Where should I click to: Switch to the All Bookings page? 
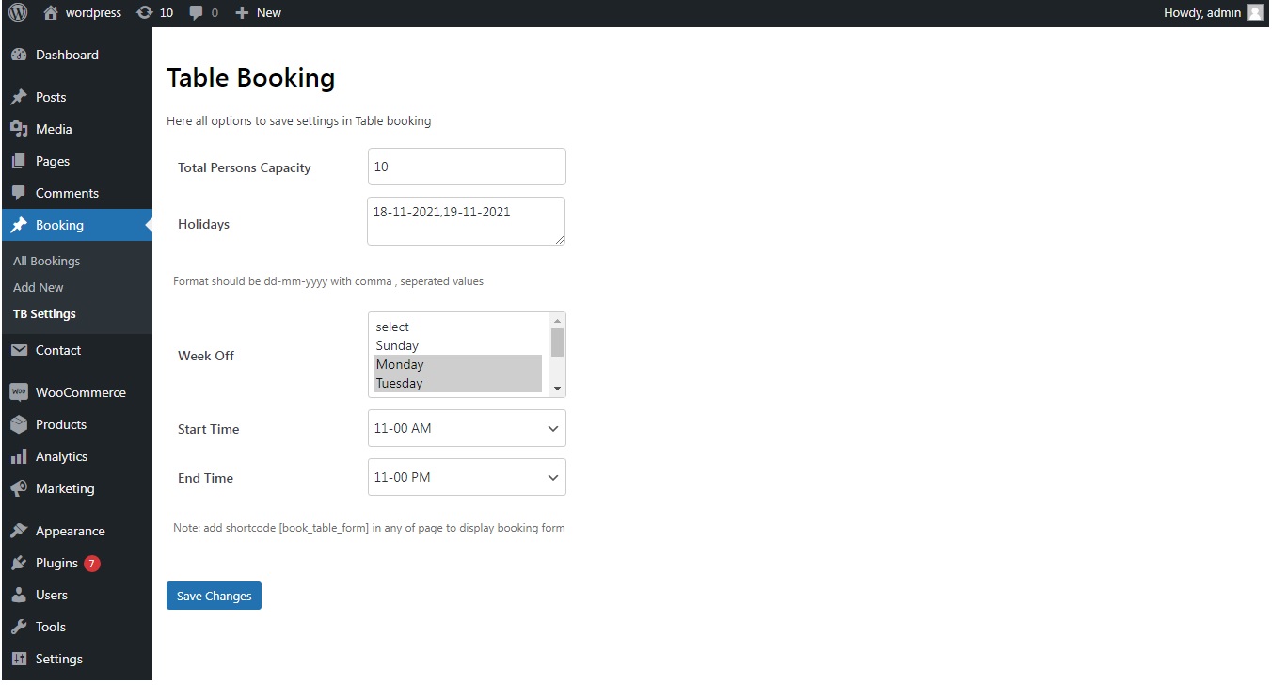46,261
